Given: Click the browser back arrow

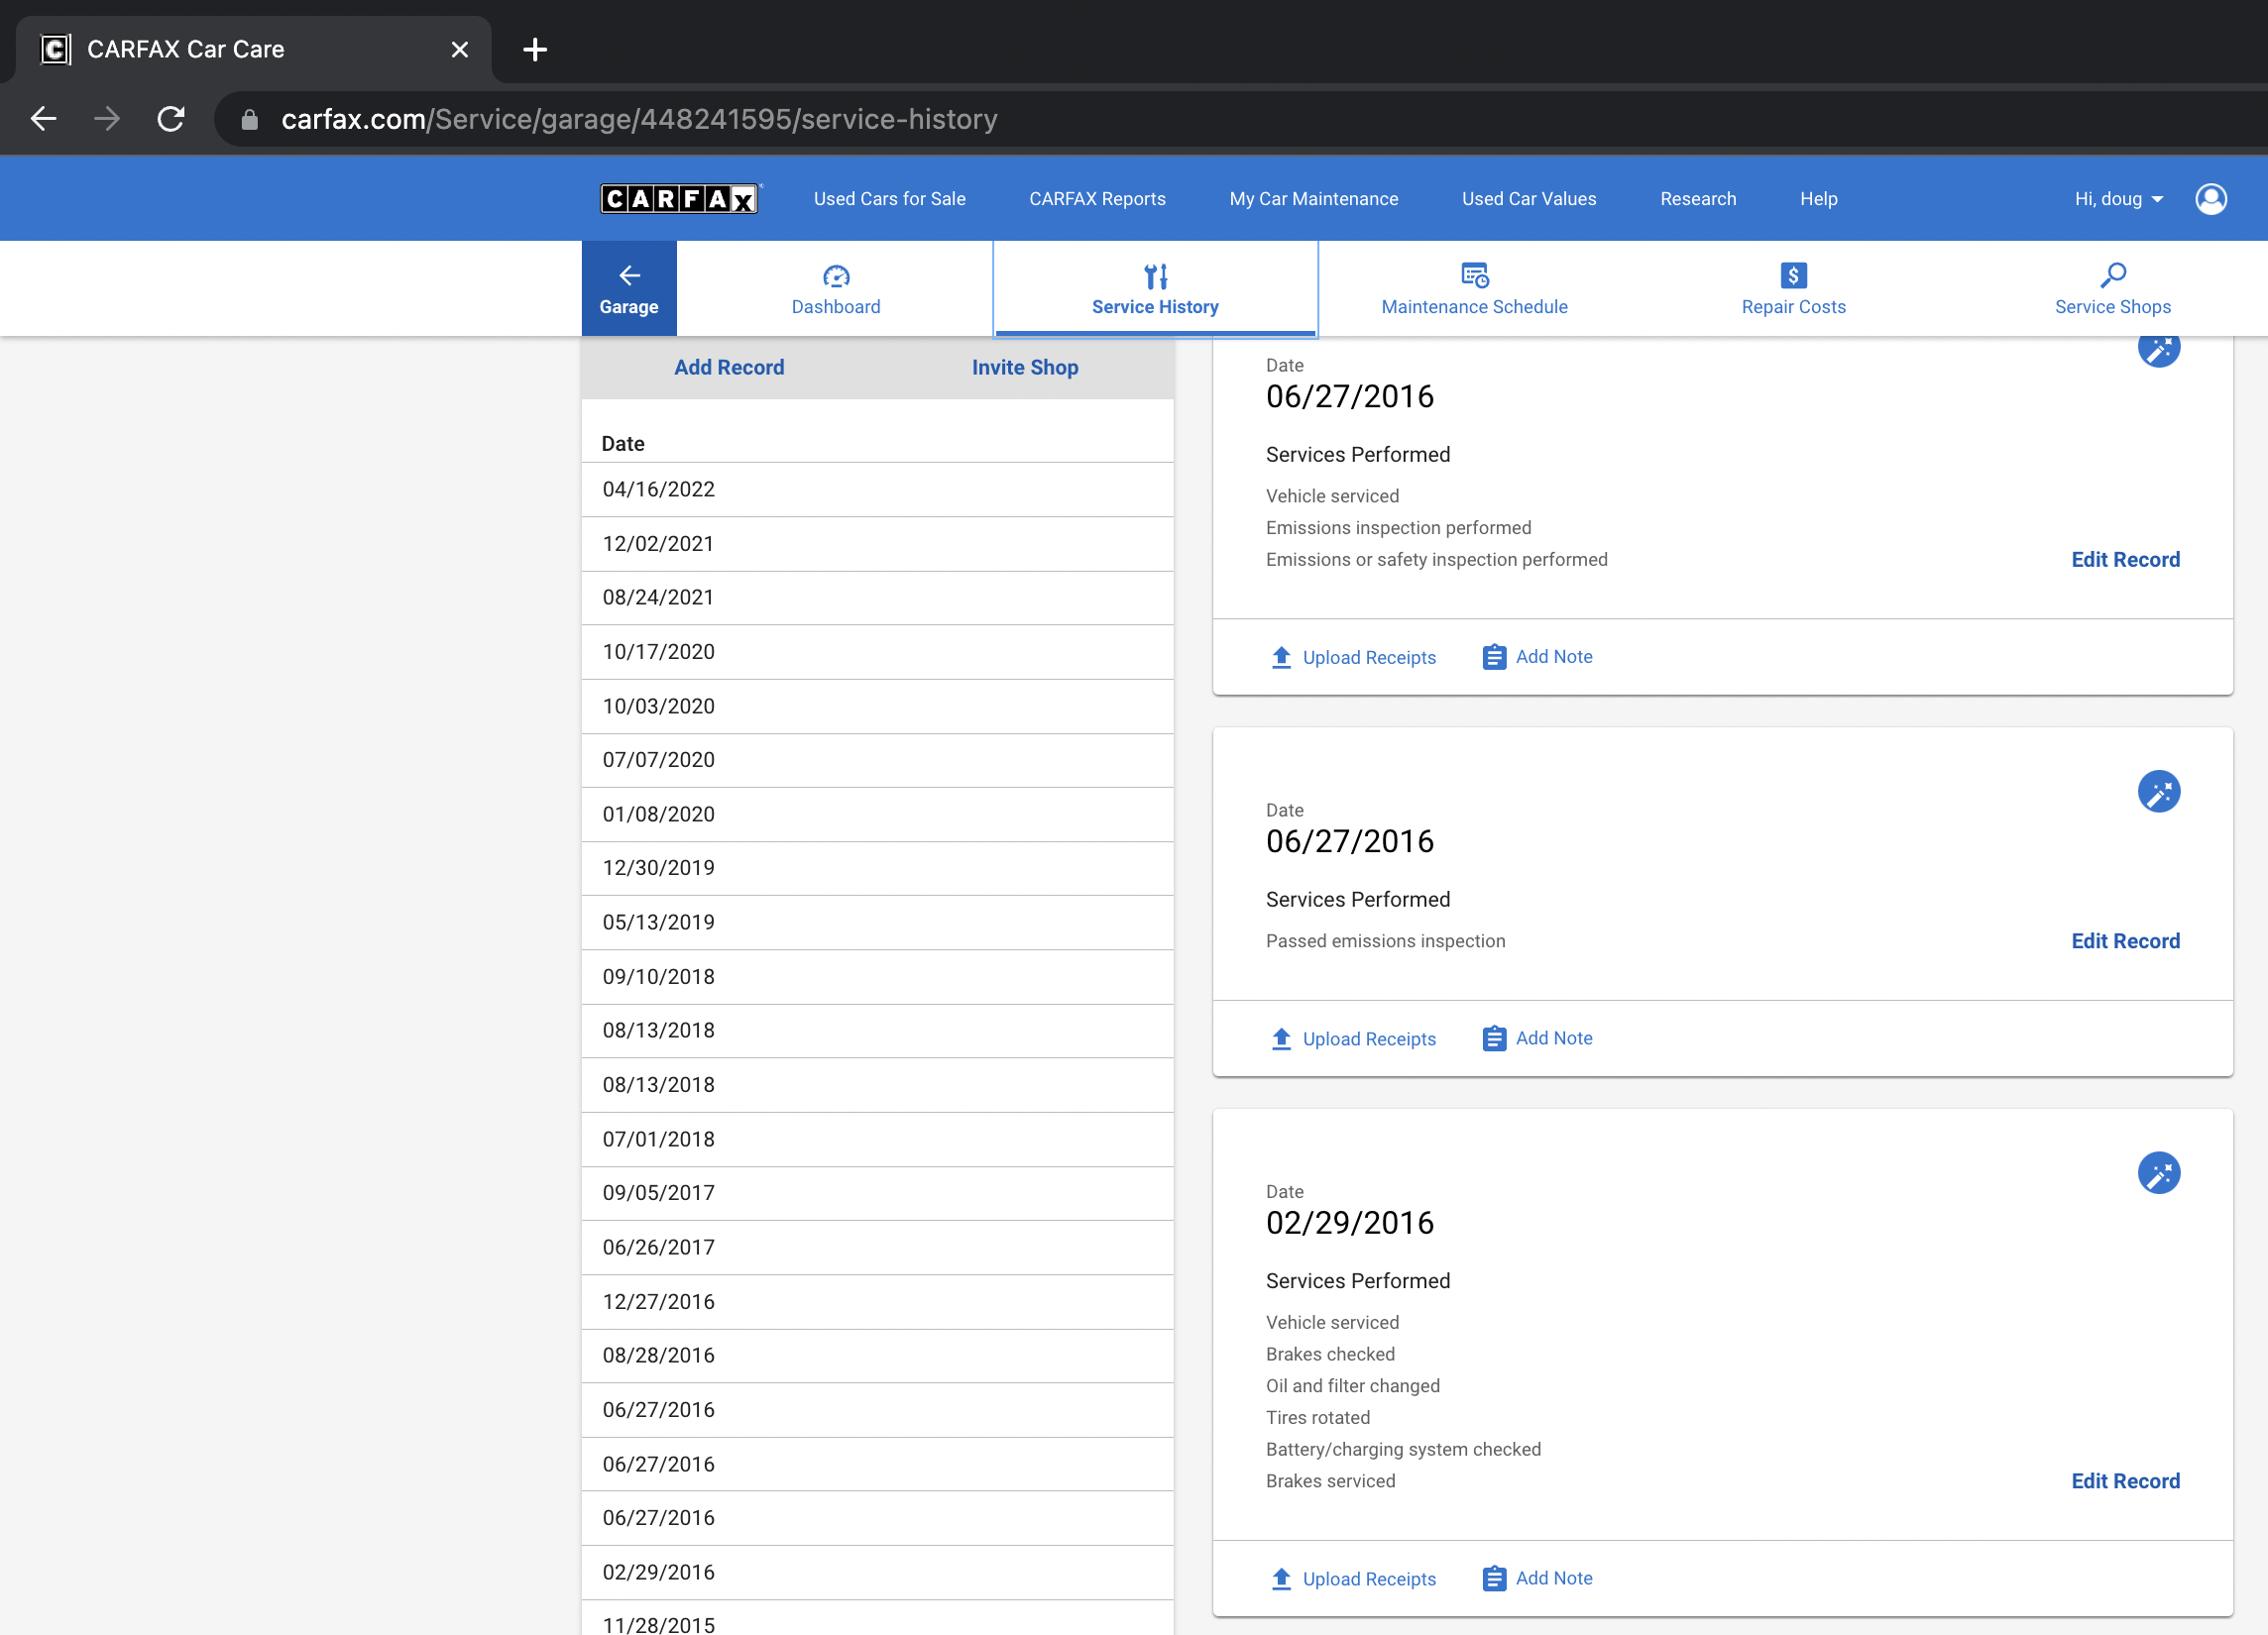Looking at the screenshot, I should point(43,119).
